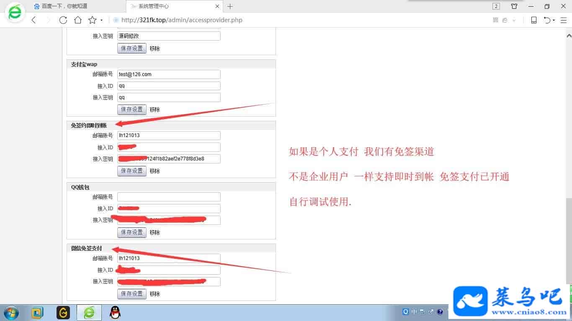This screenshot has width=572, height=321.
Task: Go back to the previous page
Action: click(x=34, y=20)
